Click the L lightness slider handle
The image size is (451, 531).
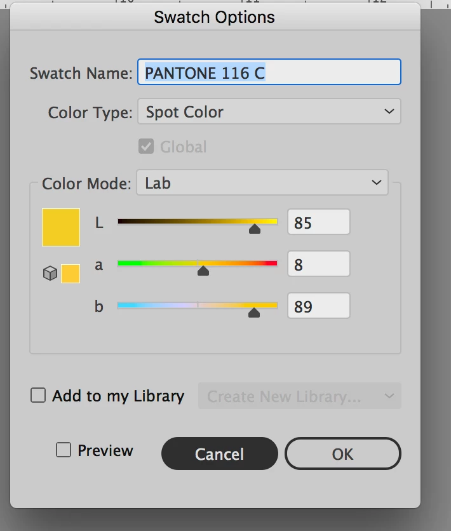pos(255,229)
